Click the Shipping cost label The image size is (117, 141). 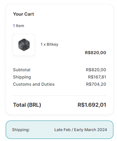[x=22, y=77]
